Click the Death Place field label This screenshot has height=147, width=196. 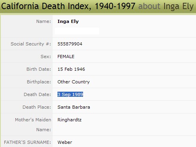[x=37, y=107]
